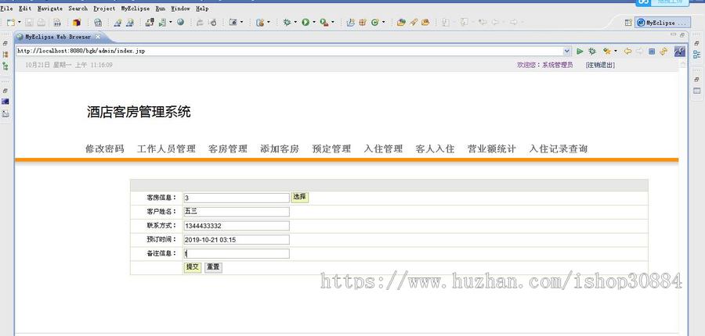Click the browser Refresh icon
This screenshot has height=336, width=705.
[663, 51]
